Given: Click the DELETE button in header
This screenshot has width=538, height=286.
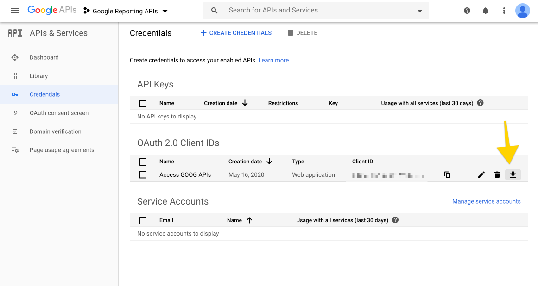Looking at the screenshot, I should coord(302,33).
